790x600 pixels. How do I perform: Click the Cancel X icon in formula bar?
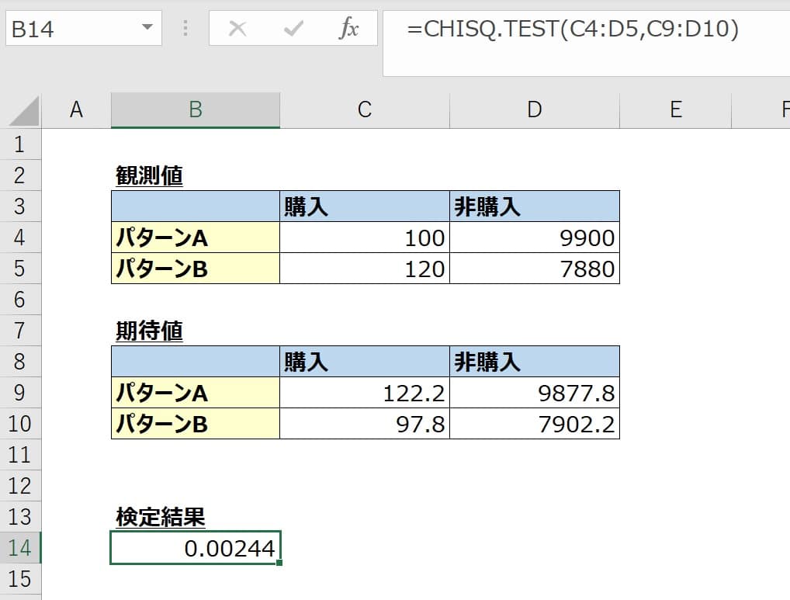click(x=238, y=29)
